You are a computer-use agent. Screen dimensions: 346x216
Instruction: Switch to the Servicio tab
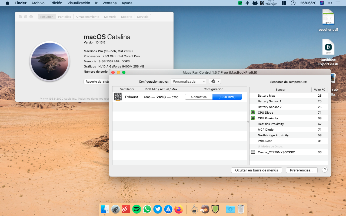coord(143,17)
